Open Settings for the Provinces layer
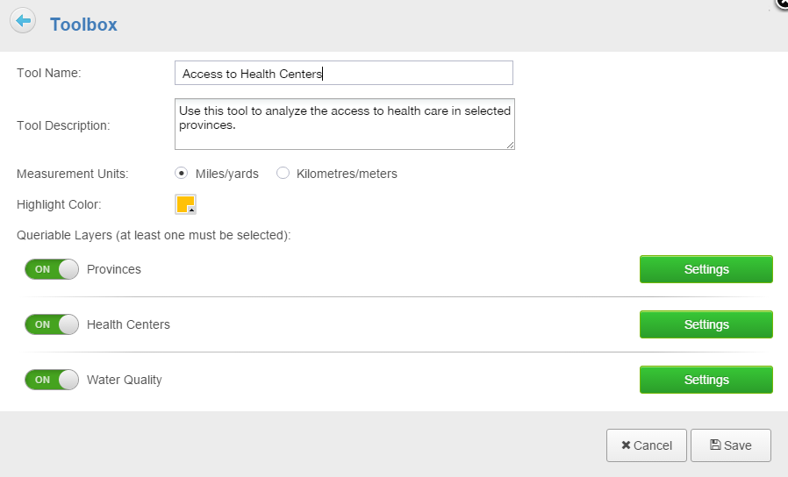 click(706, 269)
